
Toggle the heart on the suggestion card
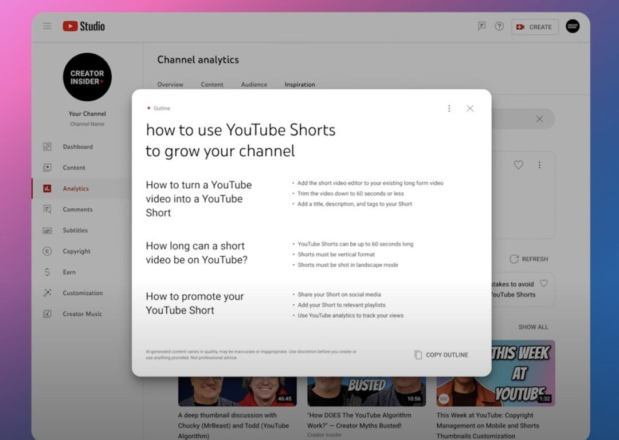[519, 165]
